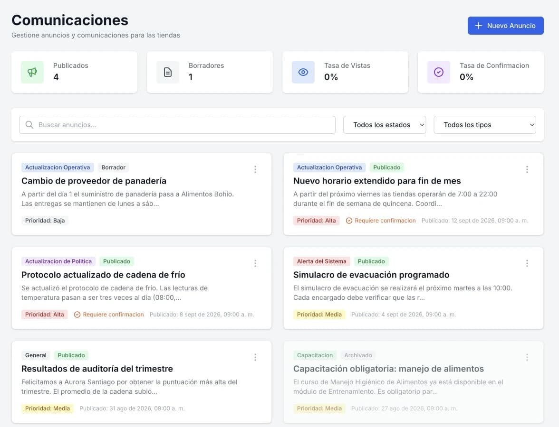Click Prioridad: Media on Resultados de auditoría card

click(48, 408)
